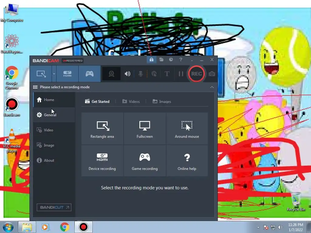Viewport: 311px width, 233px height.
Task: Toggle the microphone icon
Action: [141, 74]
